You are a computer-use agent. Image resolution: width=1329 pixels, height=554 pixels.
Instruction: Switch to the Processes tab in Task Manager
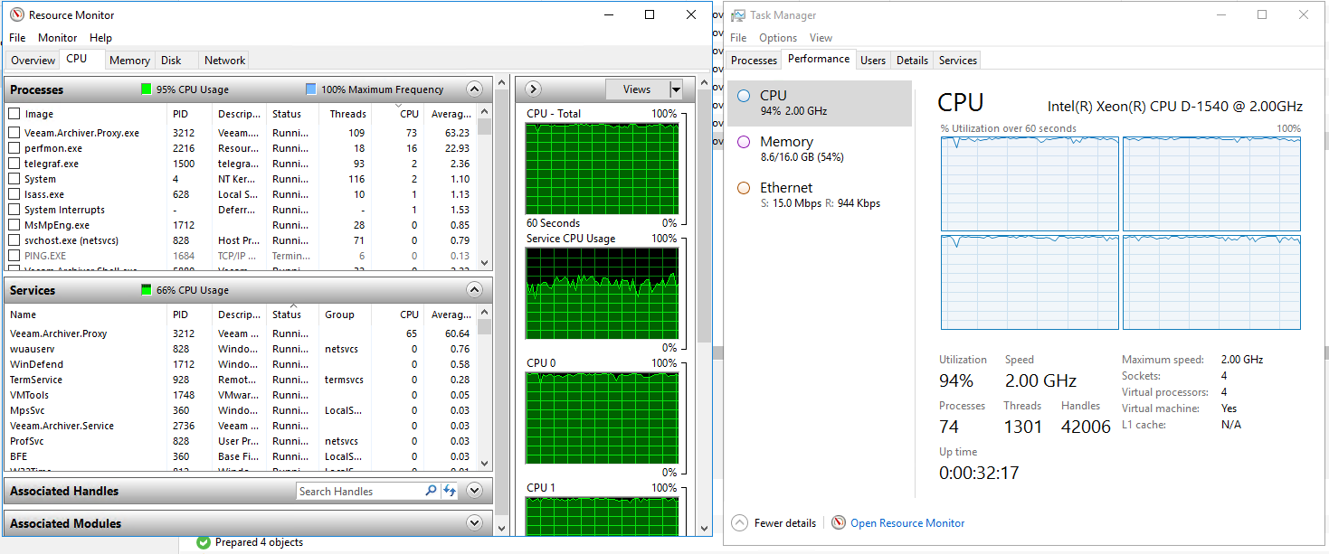754,61
